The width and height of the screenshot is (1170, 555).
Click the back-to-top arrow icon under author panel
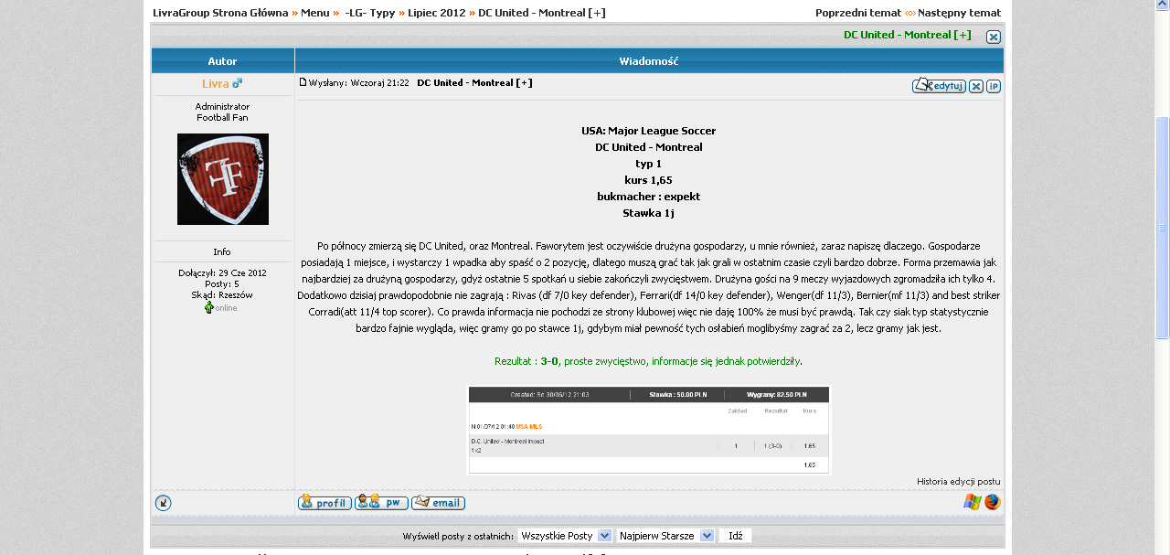[163, 503]
